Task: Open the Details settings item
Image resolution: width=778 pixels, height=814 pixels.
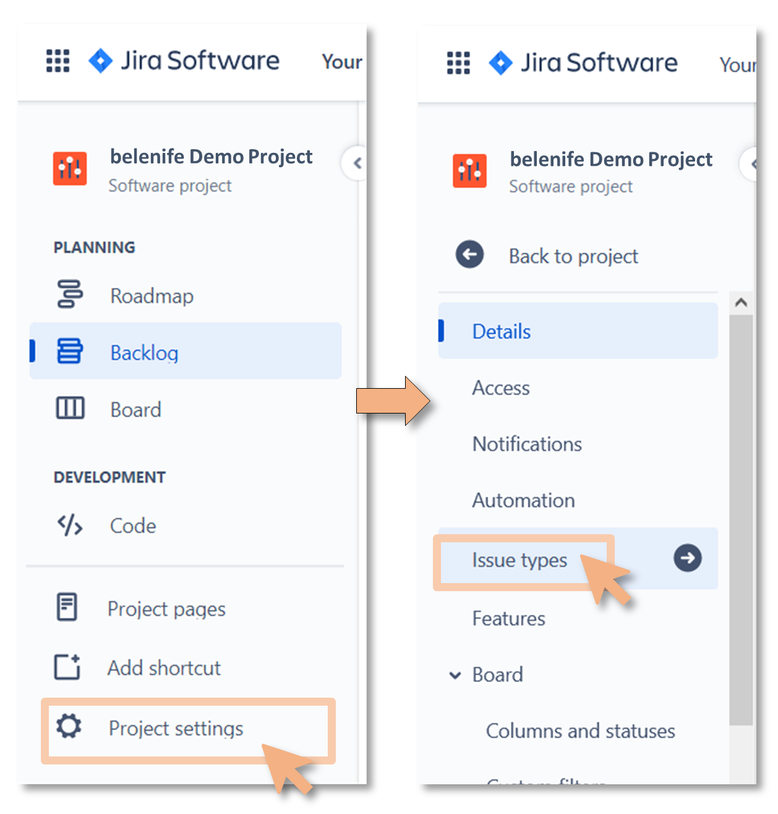Action: [578, 331]
